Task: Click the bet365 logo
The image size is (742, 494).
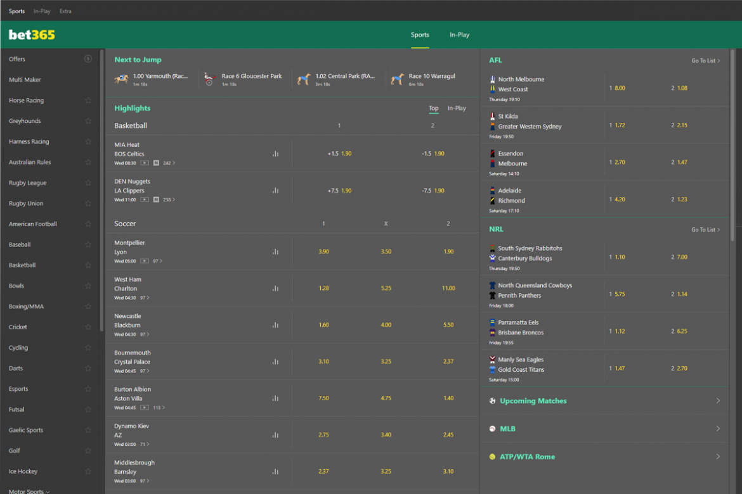Action: point(32,35)
